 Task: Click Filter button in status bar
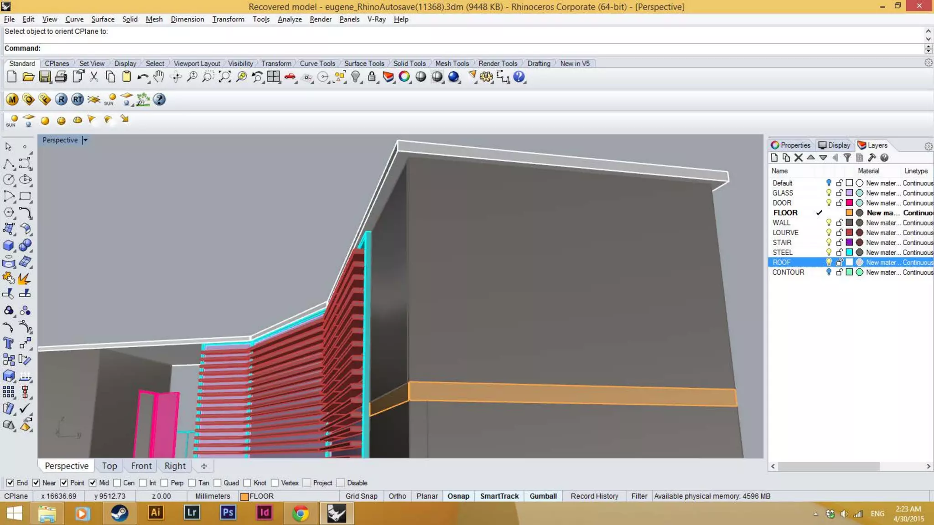(x=639, y=496)
